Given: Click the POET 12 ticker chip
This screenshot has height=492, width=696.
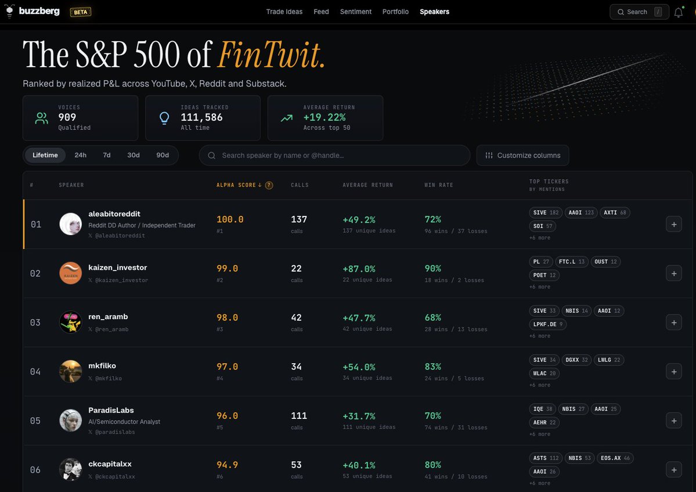Looking at the screenshot, I should [x=544, y=275].
